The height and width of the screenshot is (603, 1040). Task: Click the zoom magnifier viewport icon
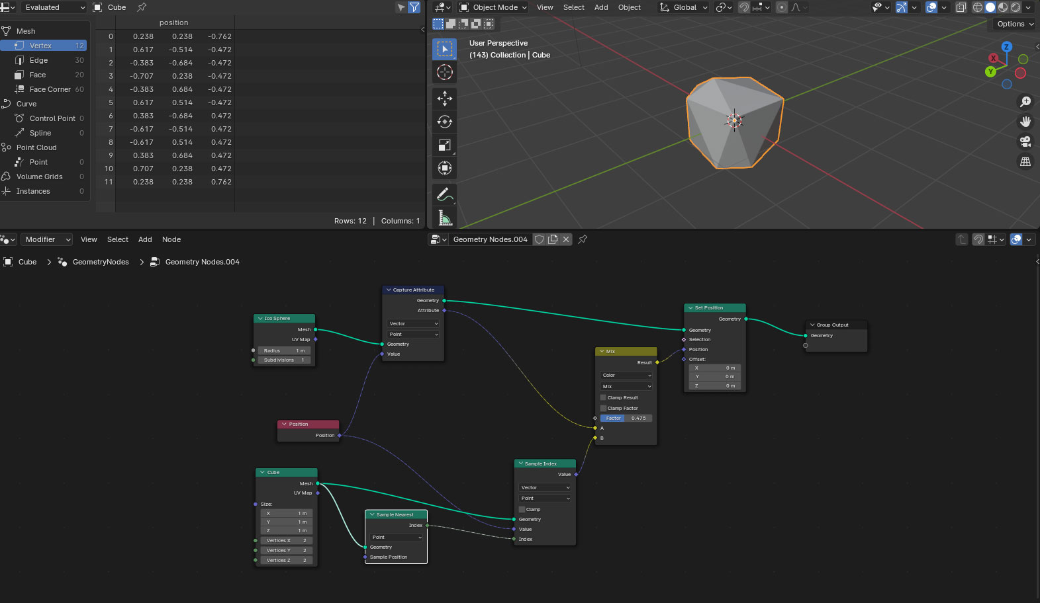[1025, 102]
